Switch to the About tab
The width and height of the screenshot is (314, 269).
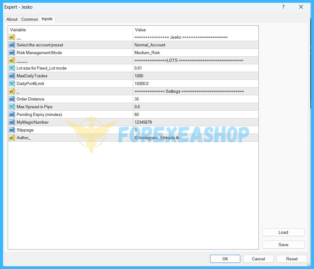click(x=12, y=19)
